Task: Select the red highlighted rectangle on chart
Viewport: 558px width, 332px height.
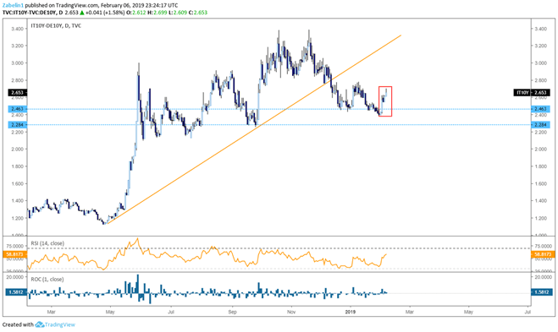Action: coord(385,101)
